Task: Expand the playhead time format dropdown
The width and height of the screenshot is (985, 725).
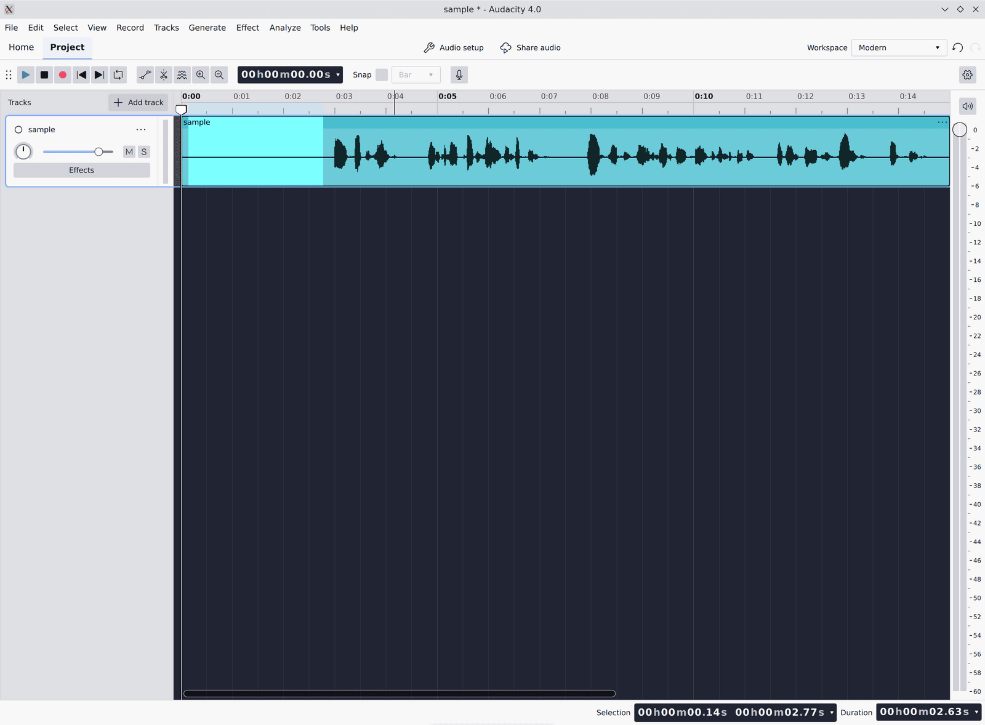Action: (338, 75)
